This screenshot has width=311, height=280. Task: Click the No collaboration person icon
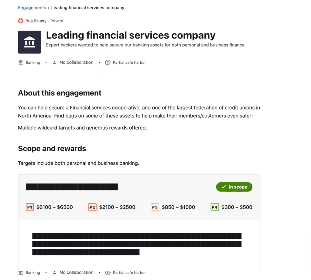point(55,62)
